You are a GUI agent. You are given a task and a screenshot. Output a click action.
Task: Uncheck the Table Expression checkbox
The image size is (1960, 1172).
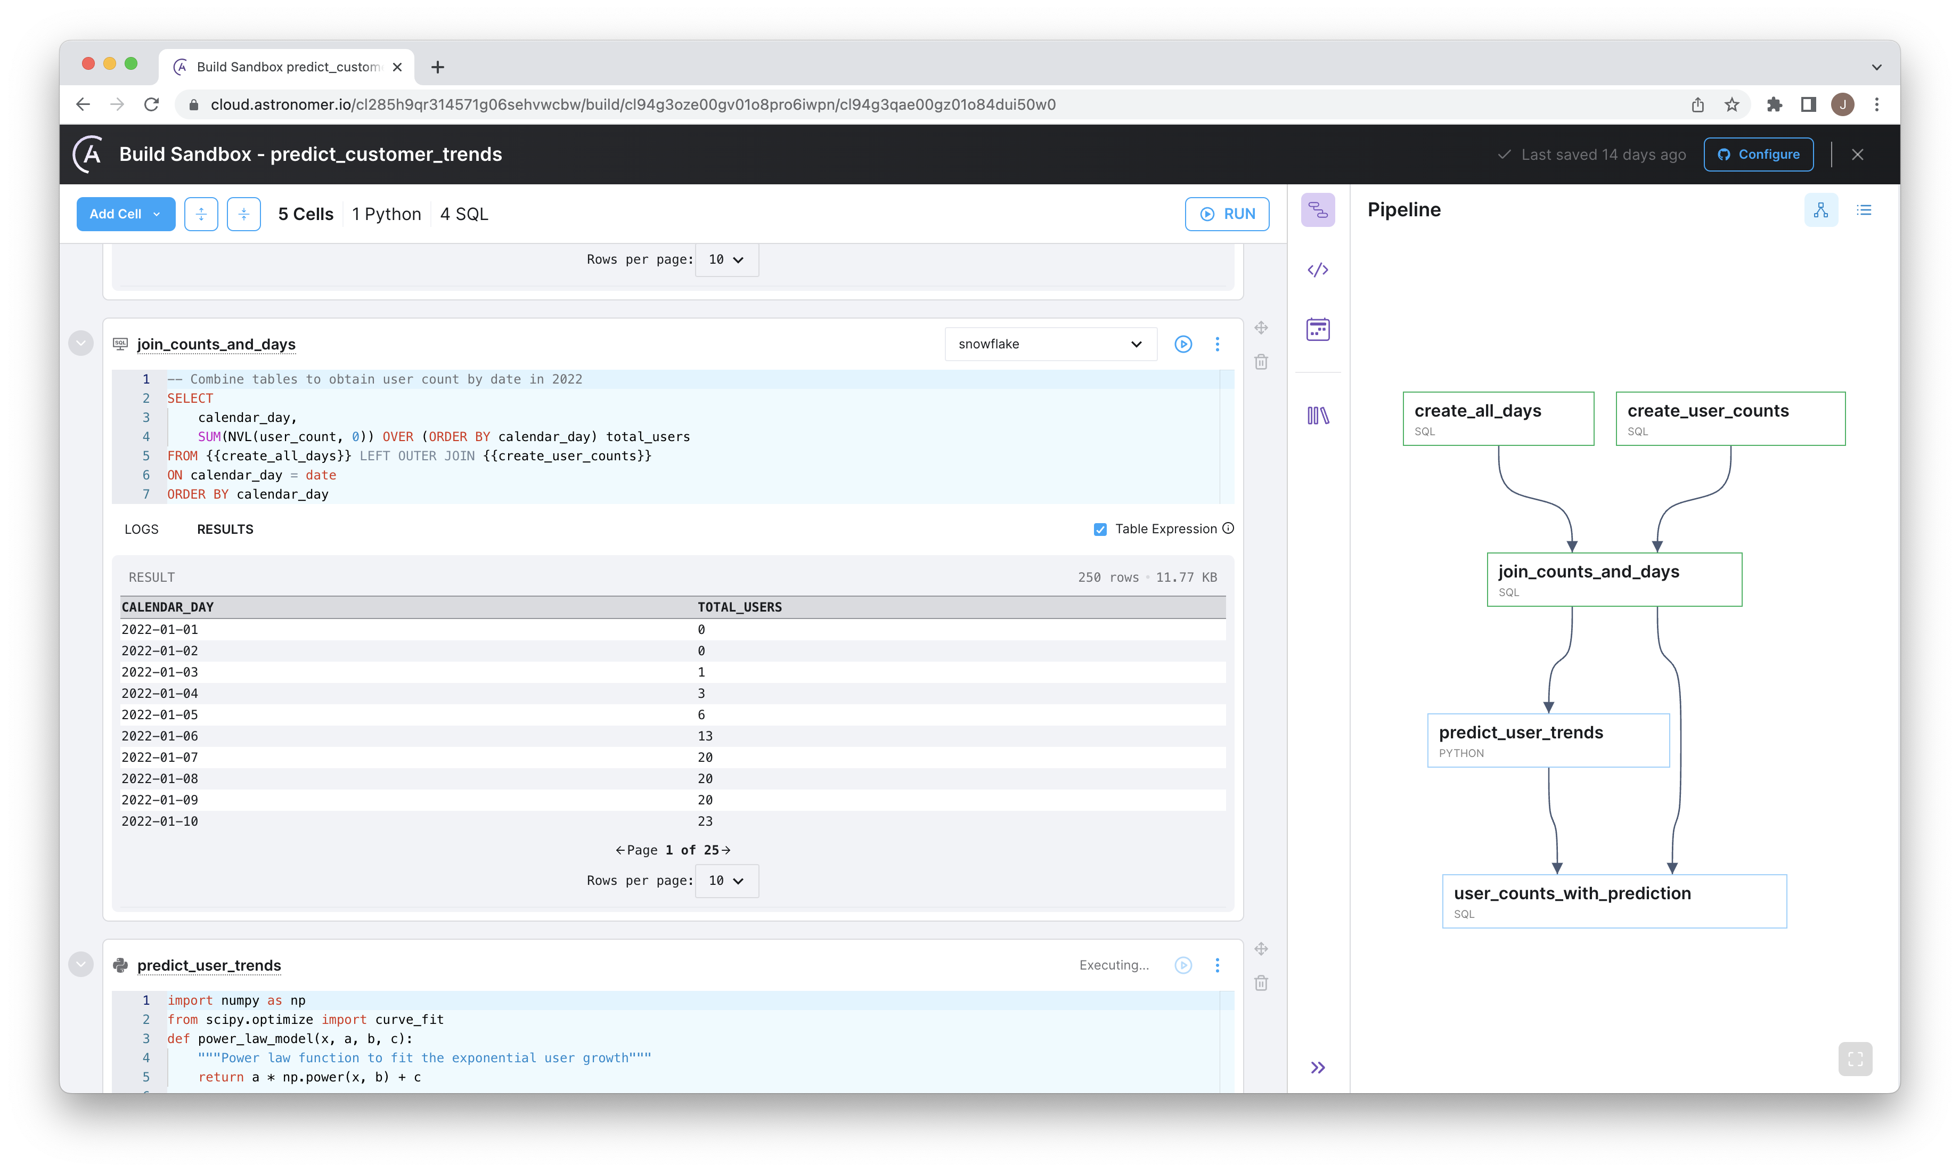pyautogui.click(x=1100, y=529)
